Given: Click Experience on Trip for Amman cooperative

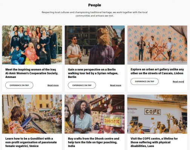Looking at the screenshot, I should click(19, 85).
